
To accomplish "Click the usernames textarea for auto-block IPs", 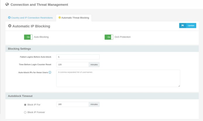I will [x=118, y=78].
